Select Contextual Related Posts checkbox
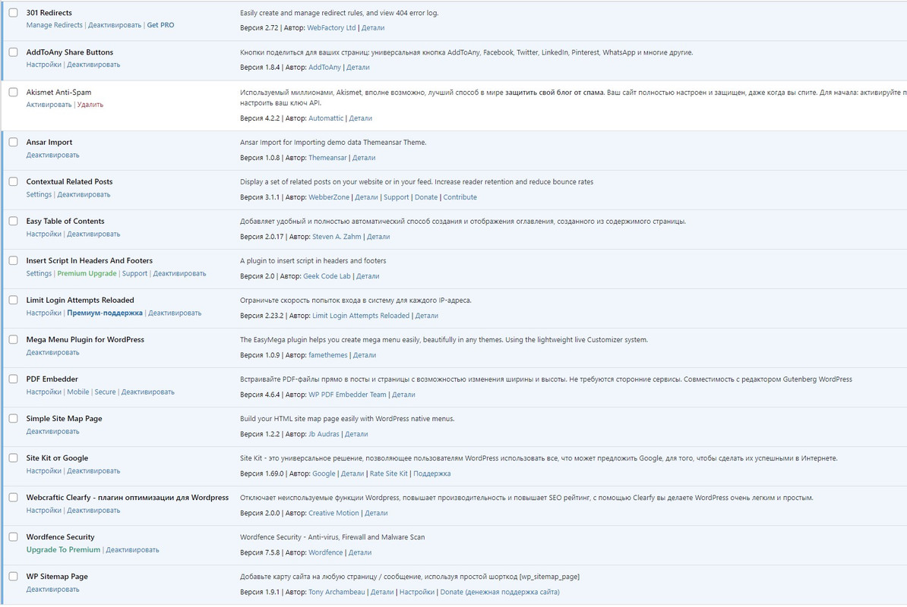This screenshot has width=907, height=607. [14, 181]
